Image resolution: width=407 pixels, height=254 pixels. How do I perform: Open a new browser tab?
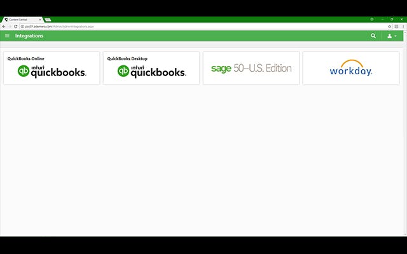(48, 20)
